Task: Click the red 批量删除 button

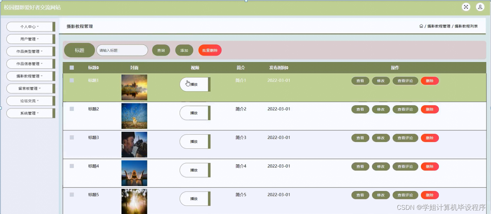Action: [210, 50]
